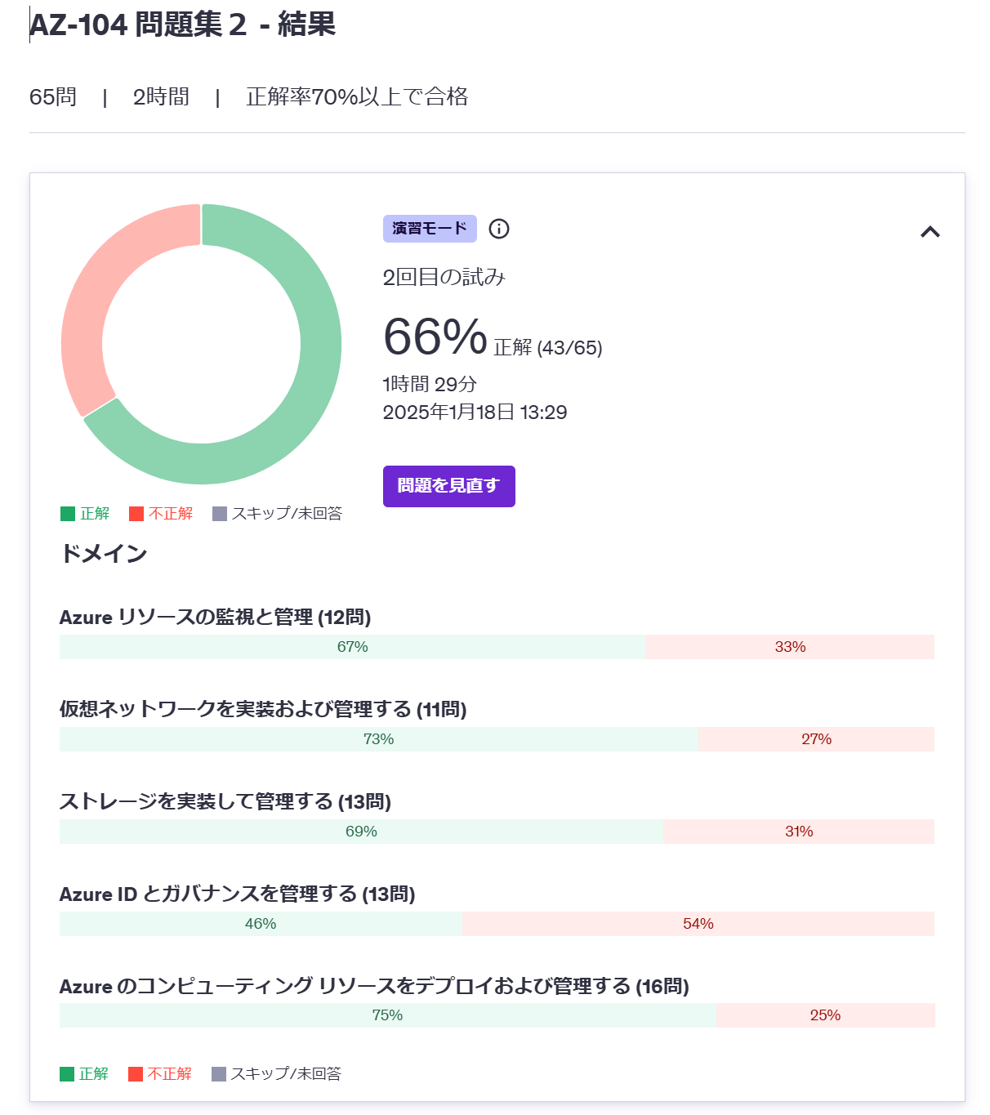This screenshot has width=990, height=1115.
Task: Click the 2回目の試み text
Action: 444,278
